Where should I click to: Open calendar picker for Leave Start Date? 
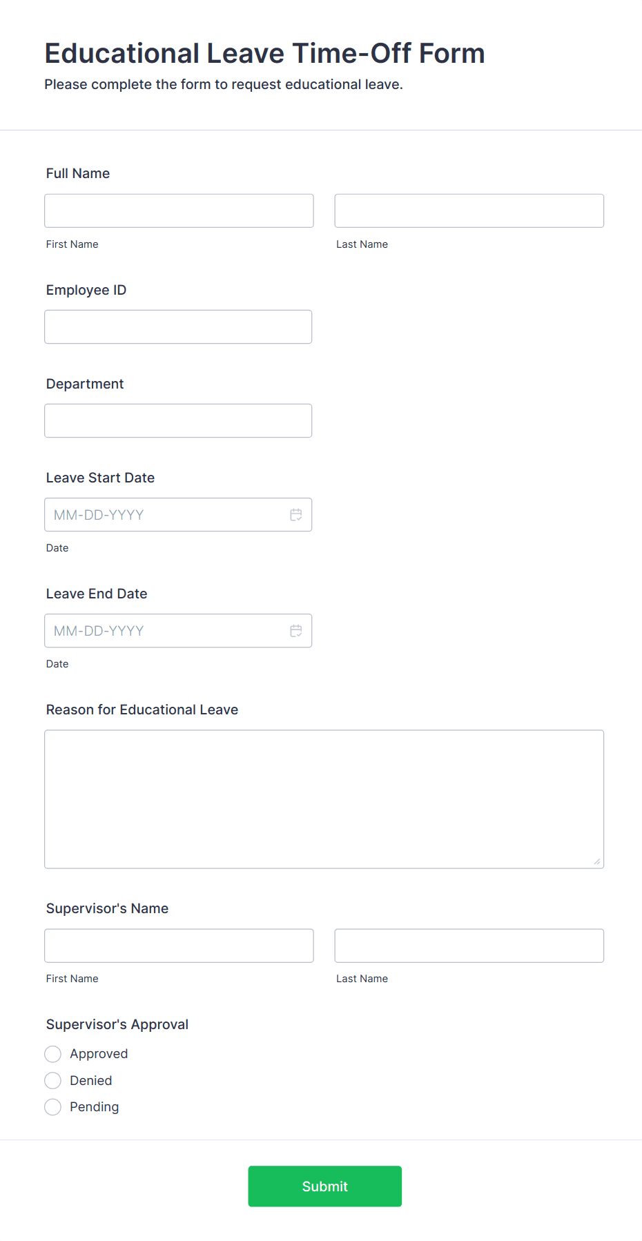click(x=296, y=515)
